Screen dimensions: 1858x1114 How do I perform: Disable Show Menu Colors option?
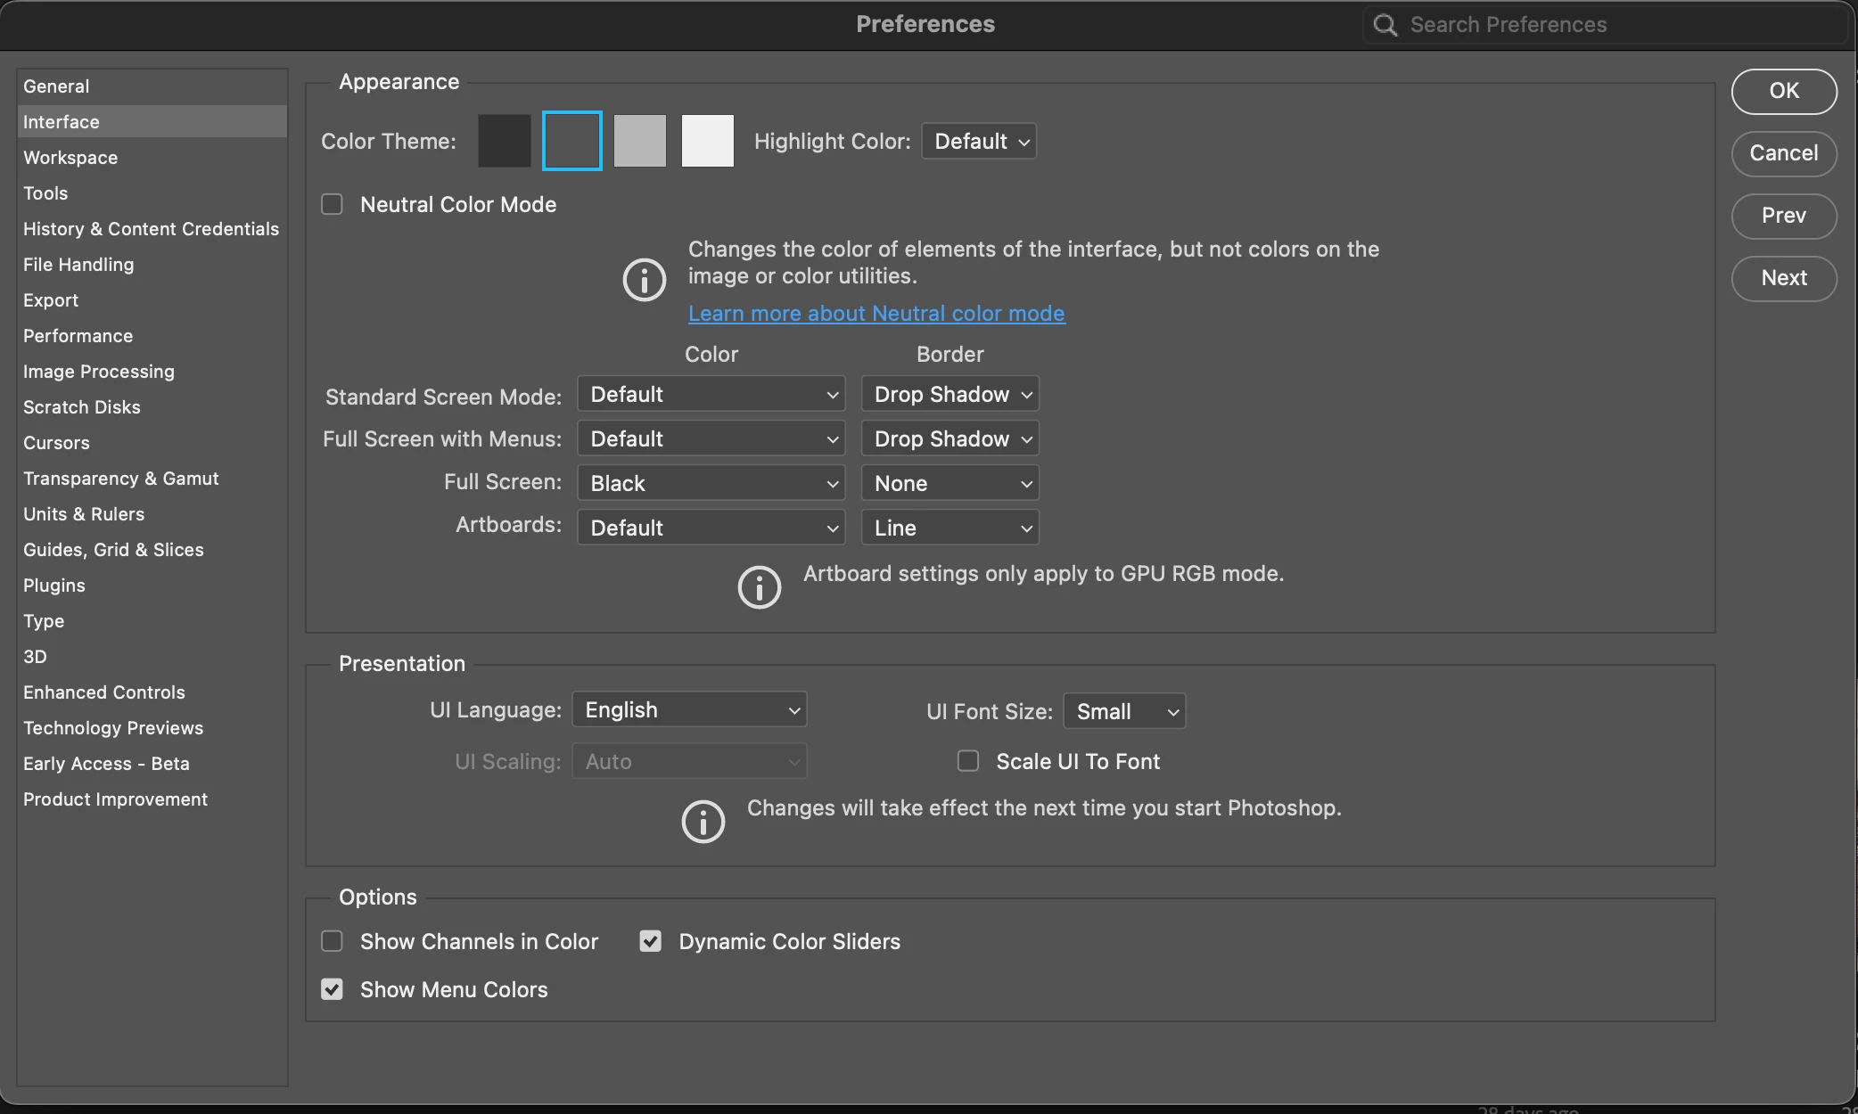click(x=332, y=990)
